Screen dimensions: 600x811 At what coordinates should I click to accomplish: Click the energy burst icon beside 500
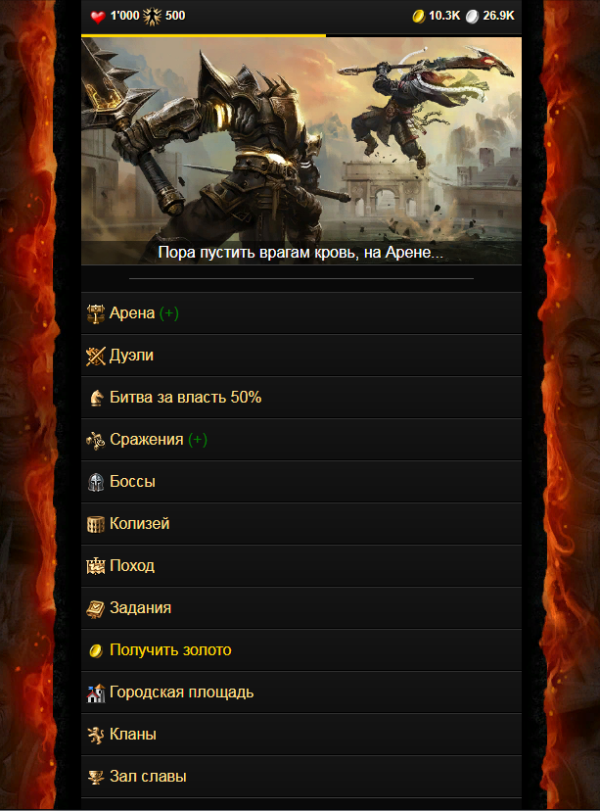(152, 17)
